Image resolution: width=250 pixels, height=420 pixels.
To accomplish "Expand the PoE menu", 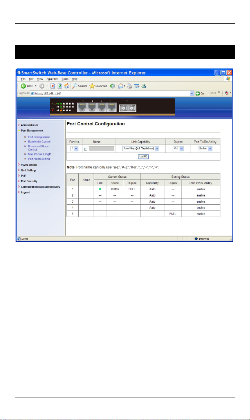I will 23,176.
